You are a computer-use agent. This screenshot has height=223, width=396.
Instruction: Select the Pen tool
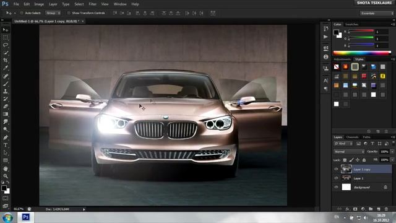6,138
